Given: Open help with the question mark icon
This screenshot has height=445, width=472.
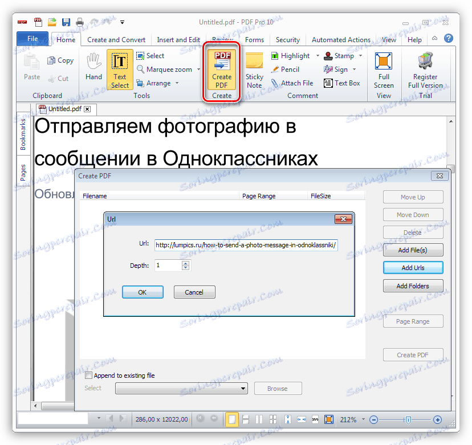Looking at the screenshot, I should [449, 39].
